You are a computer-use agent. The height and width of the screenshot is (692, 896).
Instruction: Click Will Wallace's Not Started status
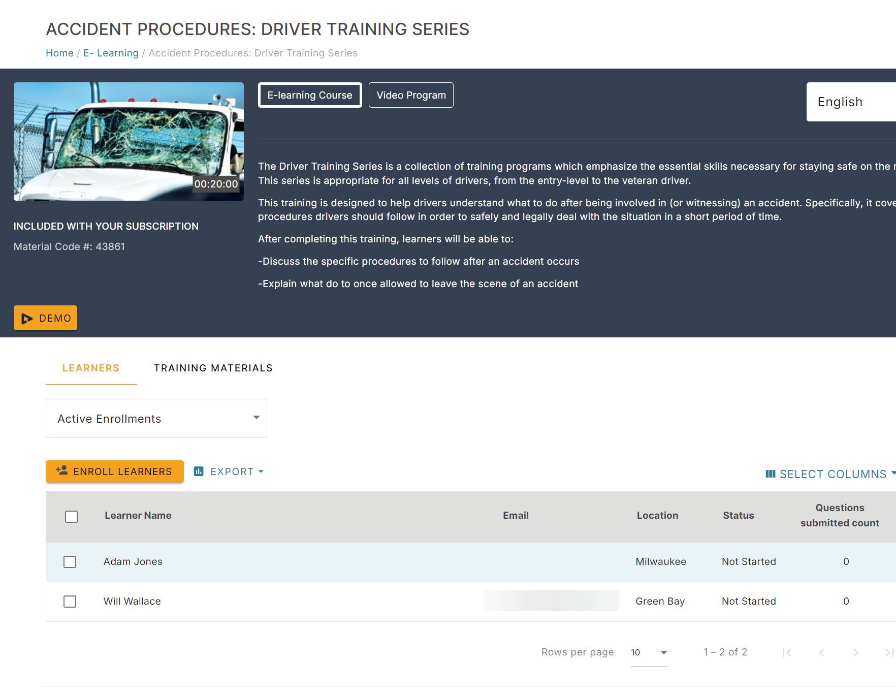(749, 601)
